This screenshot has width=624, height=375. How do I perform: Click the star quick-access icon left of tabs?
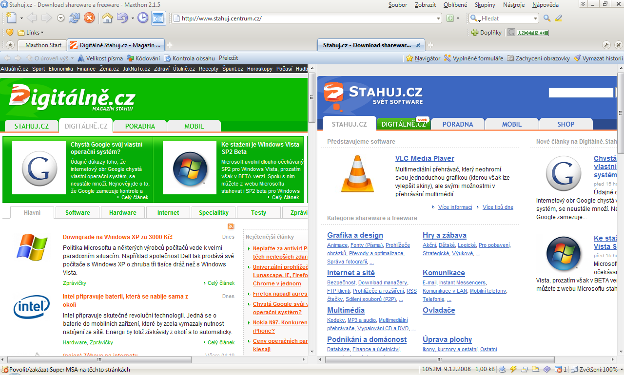(10, 45)
